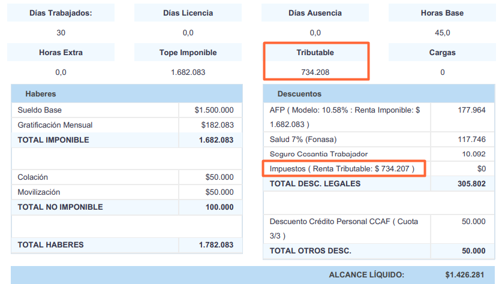Select the Tributable value 734.208
The image size is (499, 284).
pos(315,72)
